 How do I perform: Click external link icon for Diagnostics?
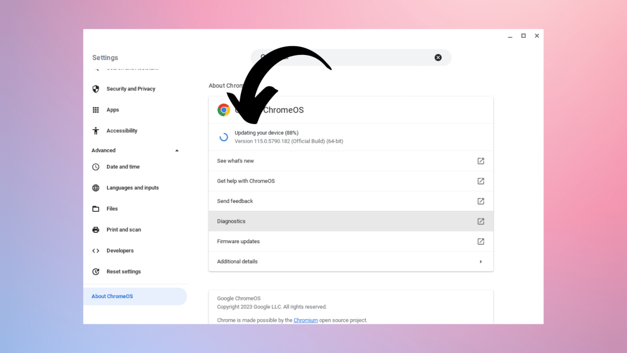[481, 221]
